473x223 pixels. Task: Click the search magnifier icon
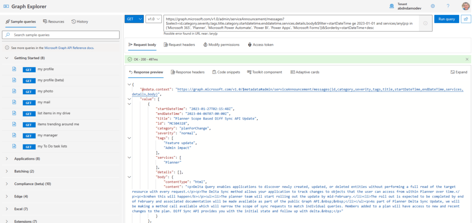pos(8,35)
